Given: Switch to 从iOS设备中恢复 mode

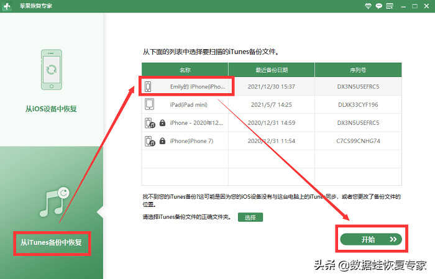Looking at the screenshot, I should coord(51,109).
